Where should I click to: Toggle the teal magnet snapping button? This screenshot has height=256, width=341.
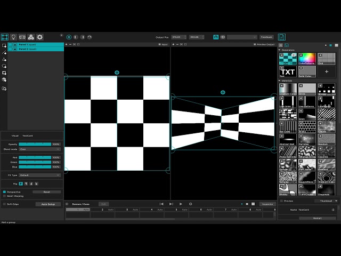point(216,37)
